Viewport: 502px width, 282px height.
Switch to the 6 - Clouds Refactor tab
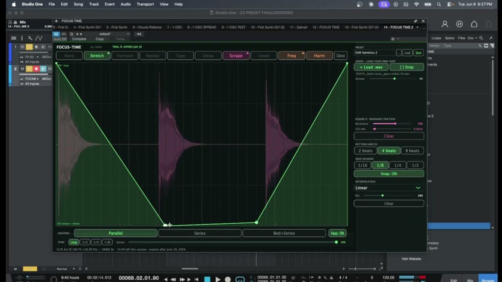(x=147, y=27)
